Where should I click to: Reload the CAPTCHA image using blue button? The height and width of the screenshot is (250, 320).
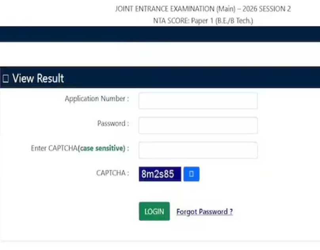192,174
